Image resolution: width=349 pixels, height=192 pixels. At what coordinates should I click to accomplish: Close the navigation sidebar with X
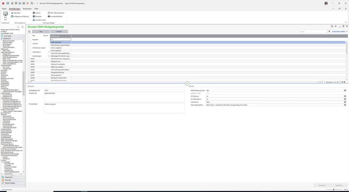[22, 27]
